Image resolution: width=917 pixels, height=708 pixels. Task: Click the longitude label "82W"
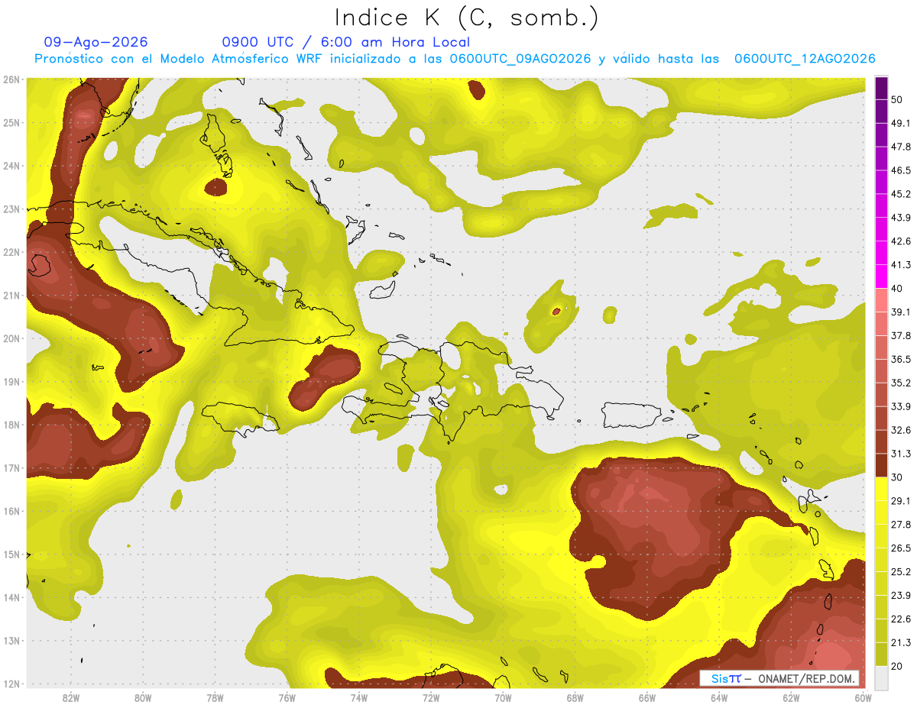tap(70, 697)
